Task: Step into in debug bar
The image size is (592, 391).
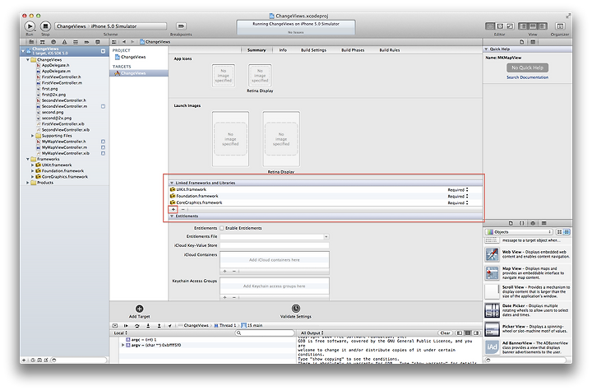Action: pos(148,325)
